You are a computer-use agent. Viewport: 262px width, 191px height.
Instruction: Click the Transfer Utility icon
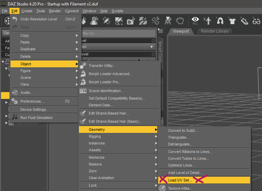(83, 66)
